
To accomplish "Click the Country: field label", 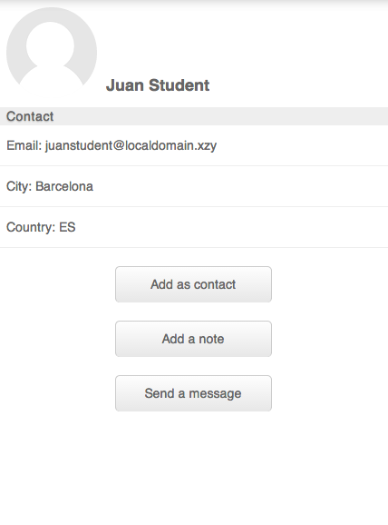I will pos(31,227).
